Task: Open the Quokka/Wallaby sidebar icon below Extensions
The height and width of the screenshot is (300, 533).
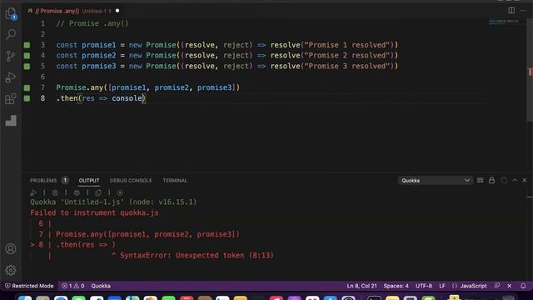Action: point(11,120)
